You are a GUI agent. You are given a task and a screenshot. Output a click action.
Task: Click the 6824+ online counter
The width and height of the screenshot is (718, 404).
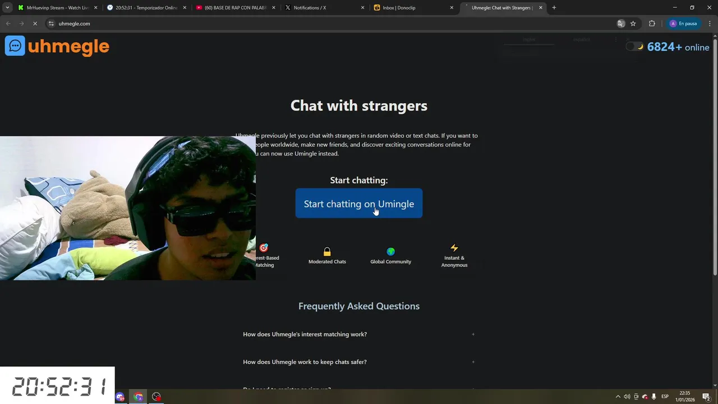point(678,47)
